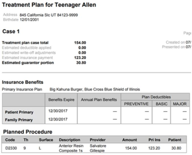Click the Treatment Plan for Teenager Allen title
Viewport: 192px width, 155px height.
tap(49, 5)
